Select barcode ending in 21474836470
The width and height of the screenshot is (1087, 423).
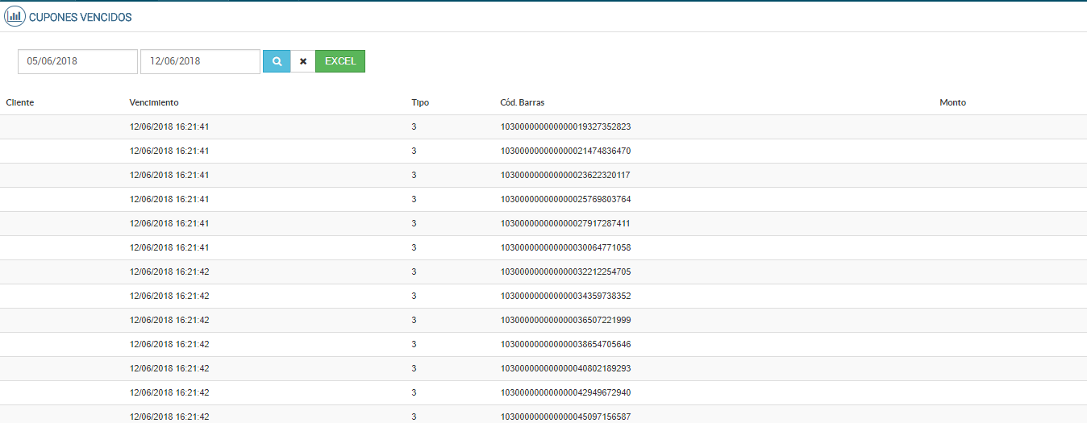(565, 151)
